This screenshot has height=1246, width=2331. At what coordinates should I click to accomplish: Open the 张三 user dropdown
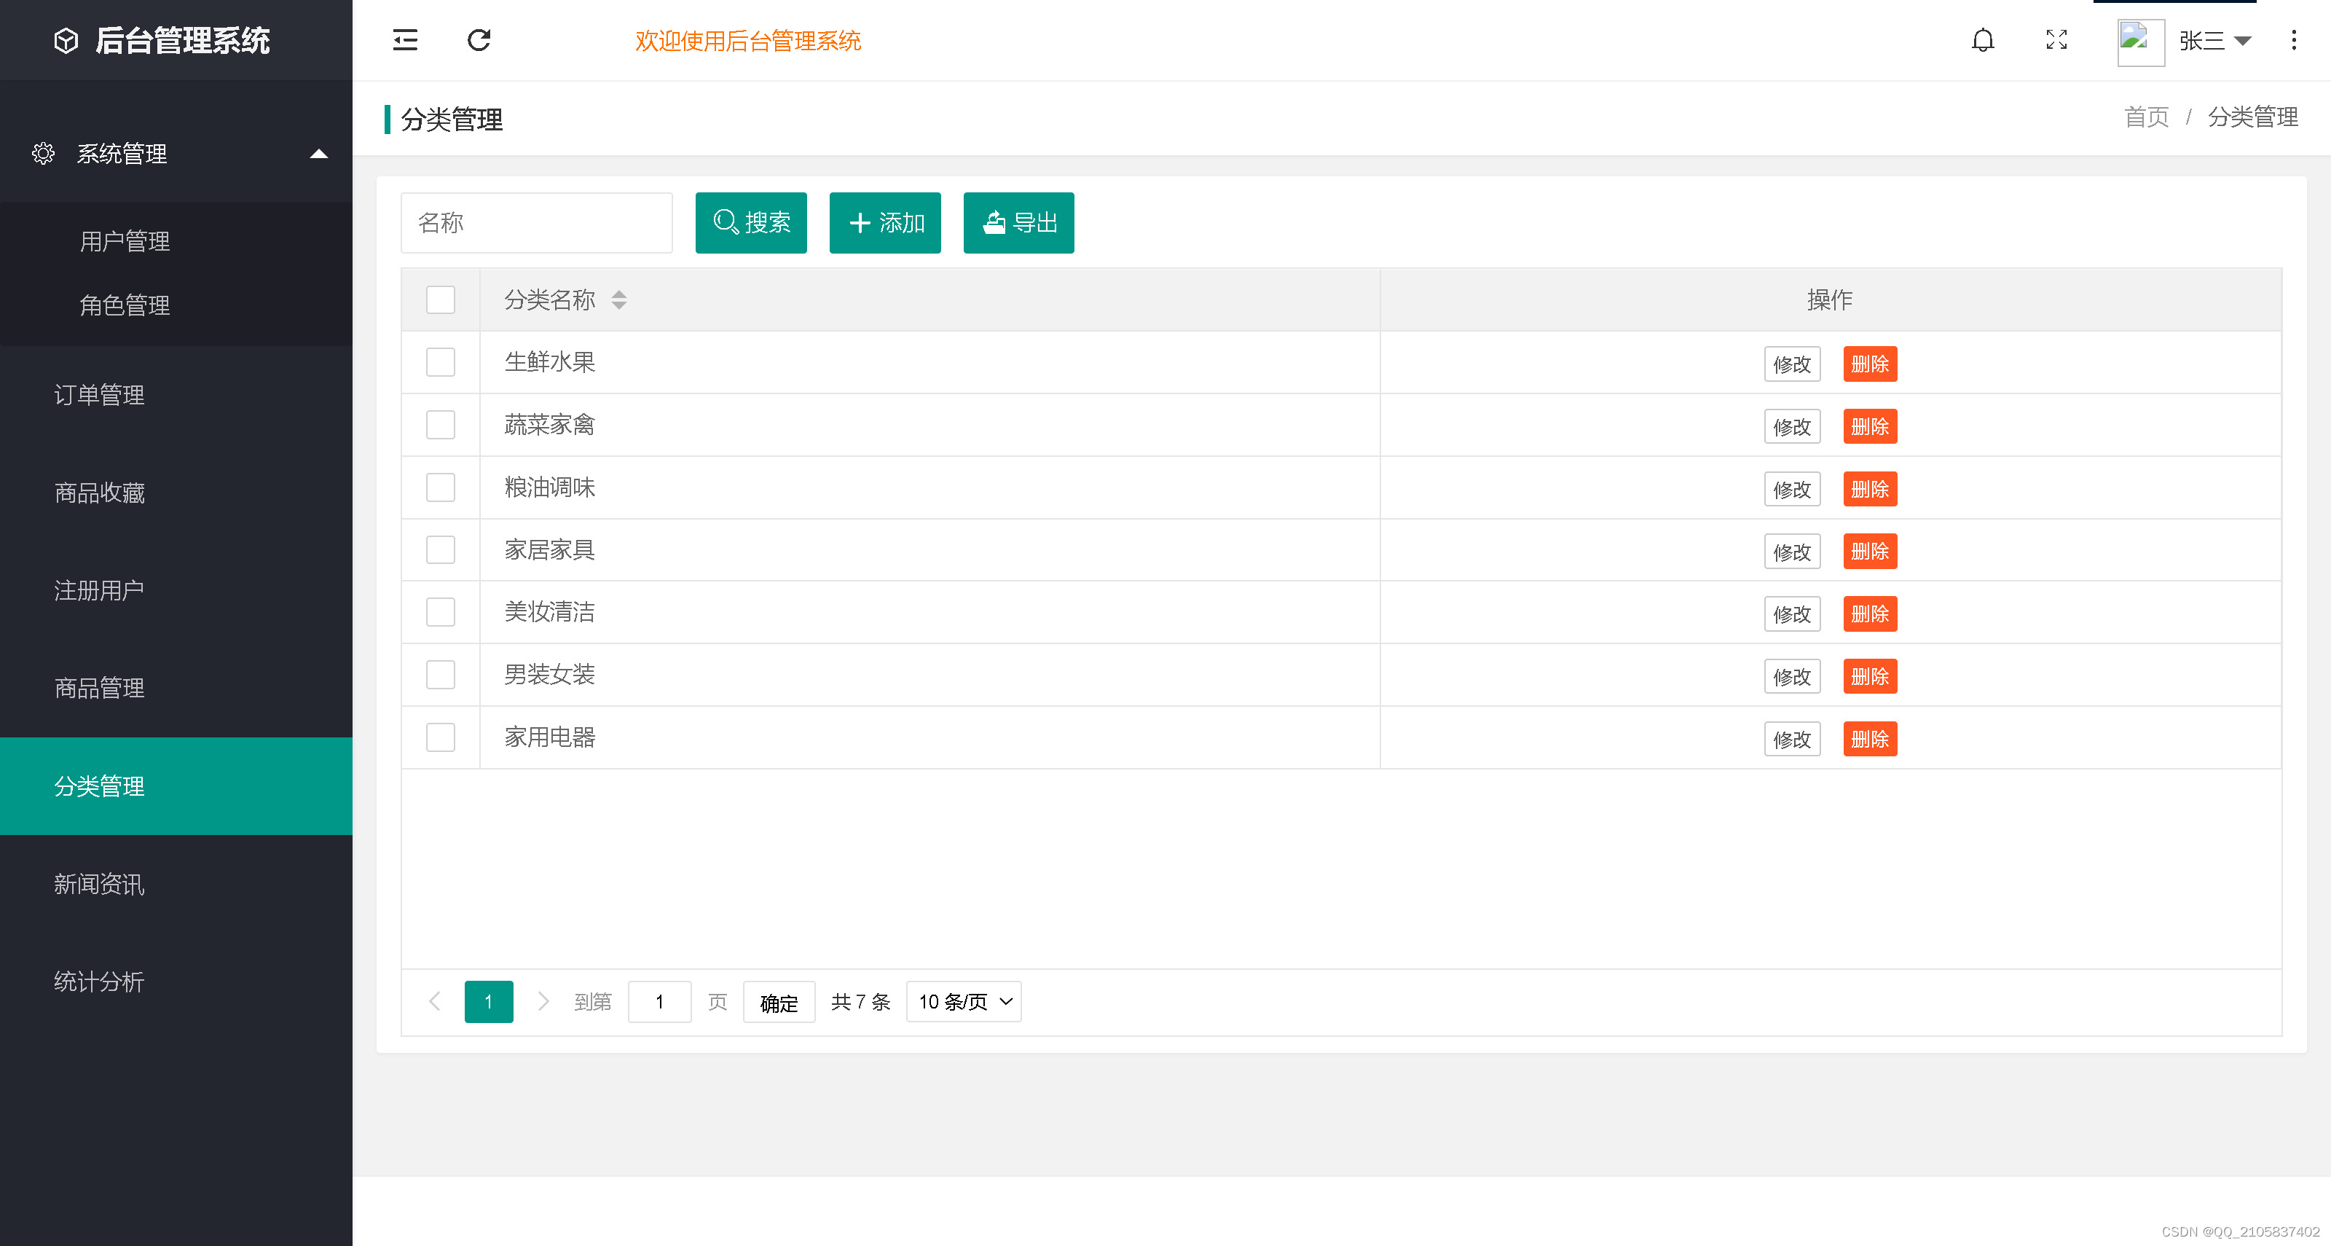click(2215, 41)
